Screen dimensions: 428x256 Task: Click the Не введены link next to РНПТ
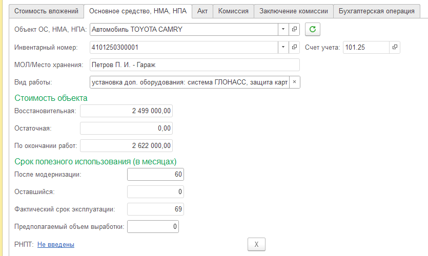coord(56,245)
